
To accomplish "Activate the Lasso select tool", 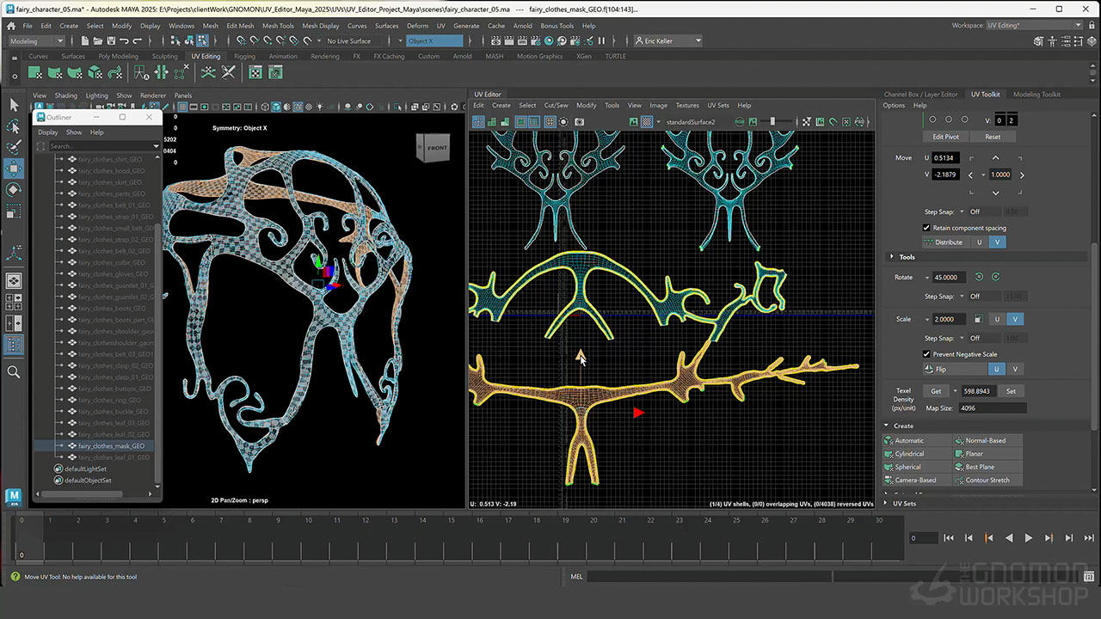I will pos(14,126).
